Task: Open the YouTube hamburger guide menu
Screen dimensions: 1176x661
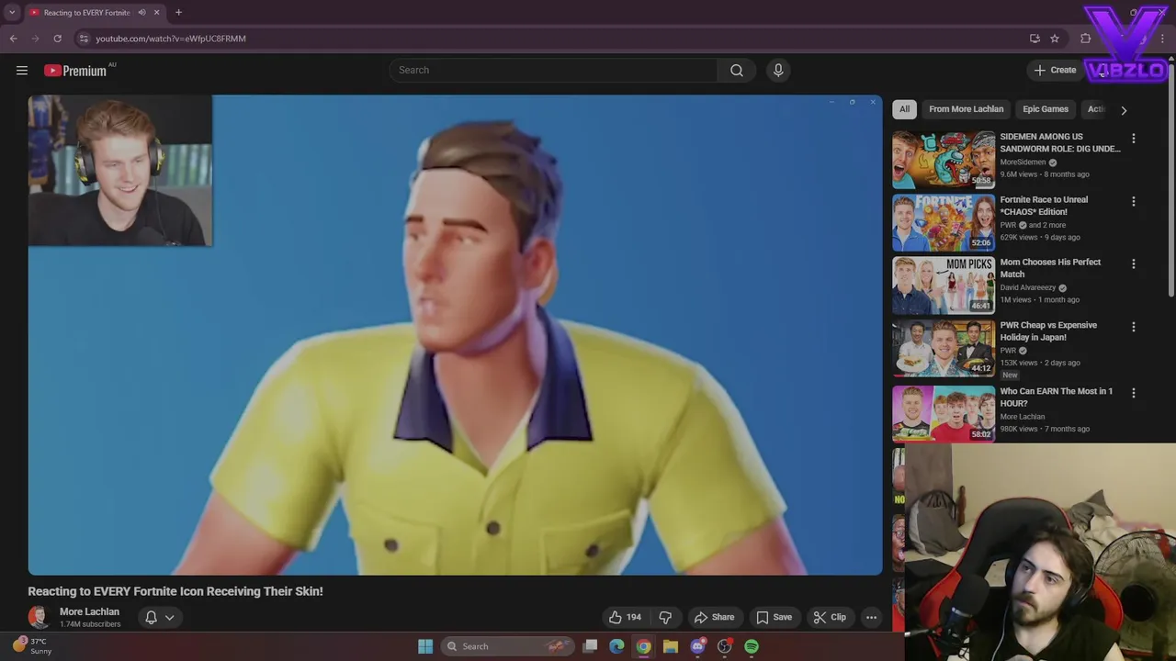Action: (x=22, y=70)
